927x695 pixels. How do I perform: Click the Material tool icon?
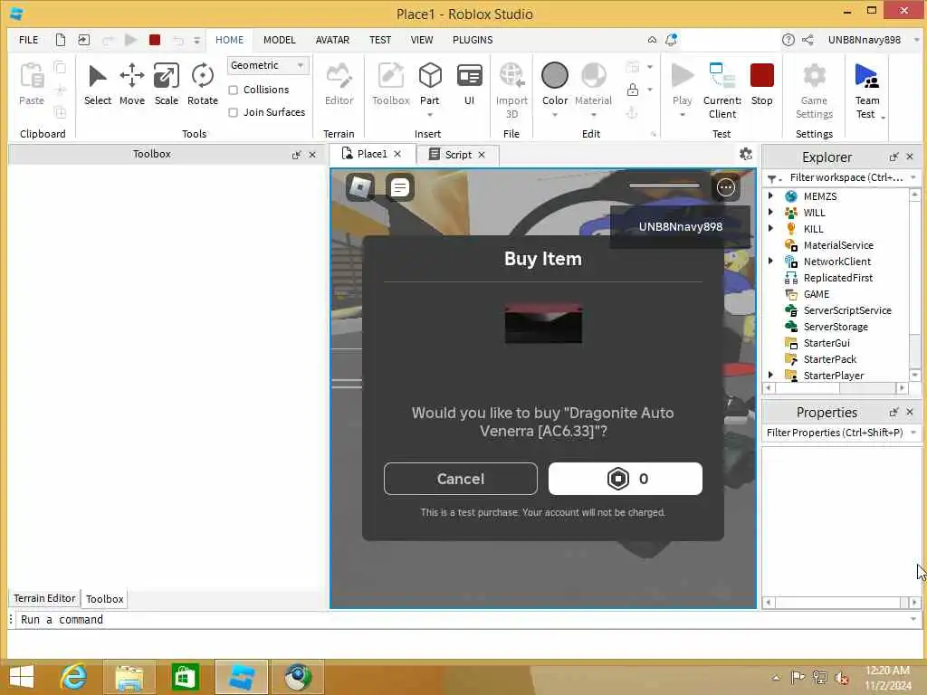[593, 76]
